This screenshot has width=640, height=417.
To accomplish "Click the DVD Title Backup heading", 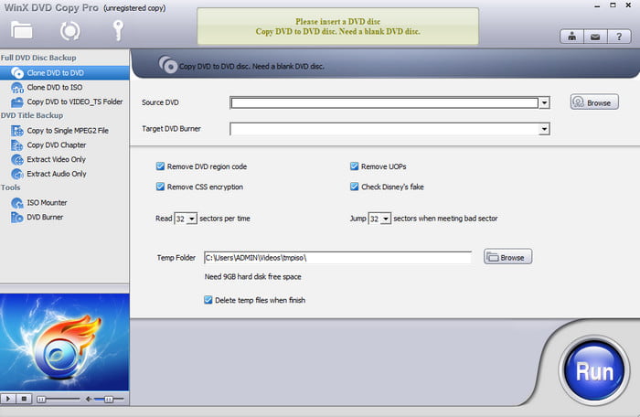I will point(32,115).
